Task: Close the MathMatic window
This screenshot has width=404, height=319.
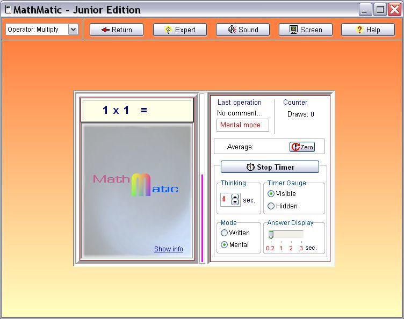Action: click(x=395, y=10)
